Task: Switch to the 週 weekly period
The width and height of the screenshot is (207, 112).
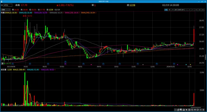Action: (x=170, y=10)
